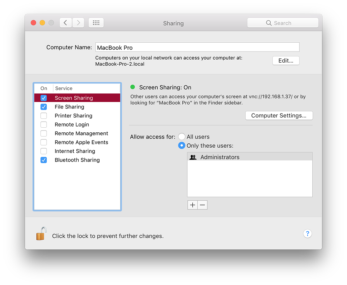
Task: Click in the Computer Name field
Action: click(x=197, y=47)
